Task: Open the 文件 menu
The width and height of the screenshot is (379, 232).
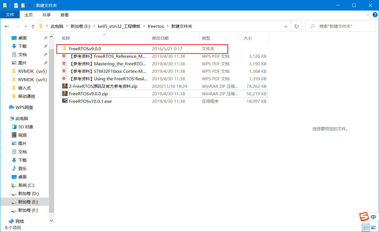Action: [10, 15]
